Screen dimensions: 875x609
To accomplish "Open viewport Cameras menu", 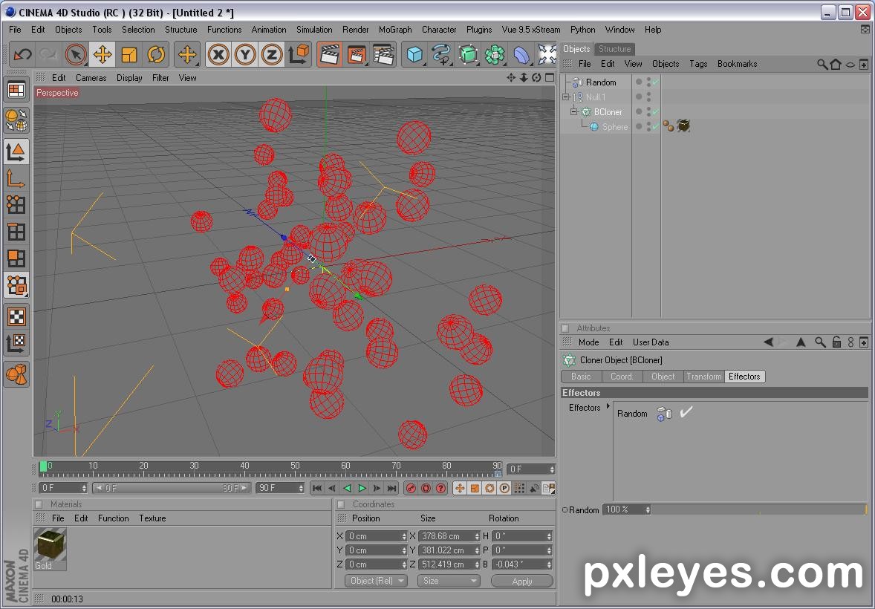I will pos(91,77).
